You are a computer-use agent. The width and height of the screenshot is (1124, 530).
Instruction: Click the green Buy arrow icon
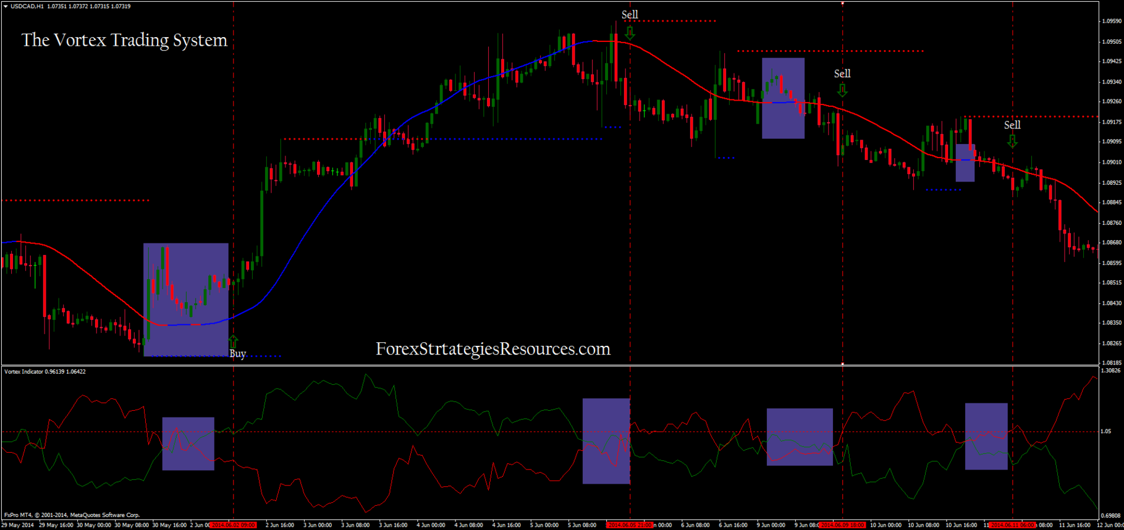(x=233, y=342)
